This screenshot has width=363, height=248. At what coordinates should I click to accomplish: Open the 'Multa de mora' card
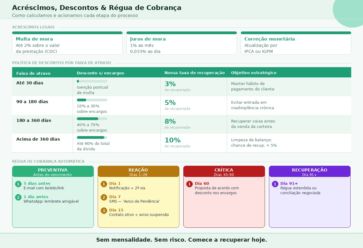pos(67,43)
